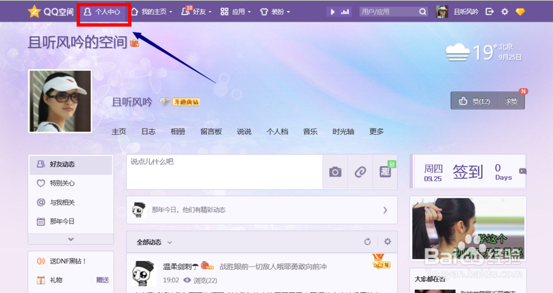Click the 开通黄钻 button
The image size is (553, 293).
click(186, 102)
